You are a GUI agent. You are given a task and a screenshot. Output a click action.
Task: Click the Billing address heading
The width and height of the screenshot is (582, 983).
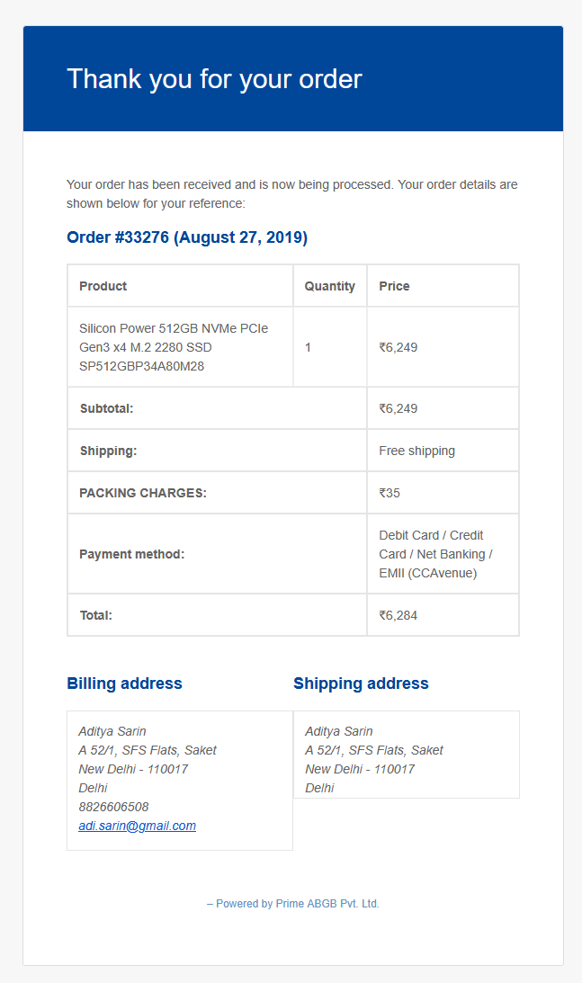(x=124, y=684)
